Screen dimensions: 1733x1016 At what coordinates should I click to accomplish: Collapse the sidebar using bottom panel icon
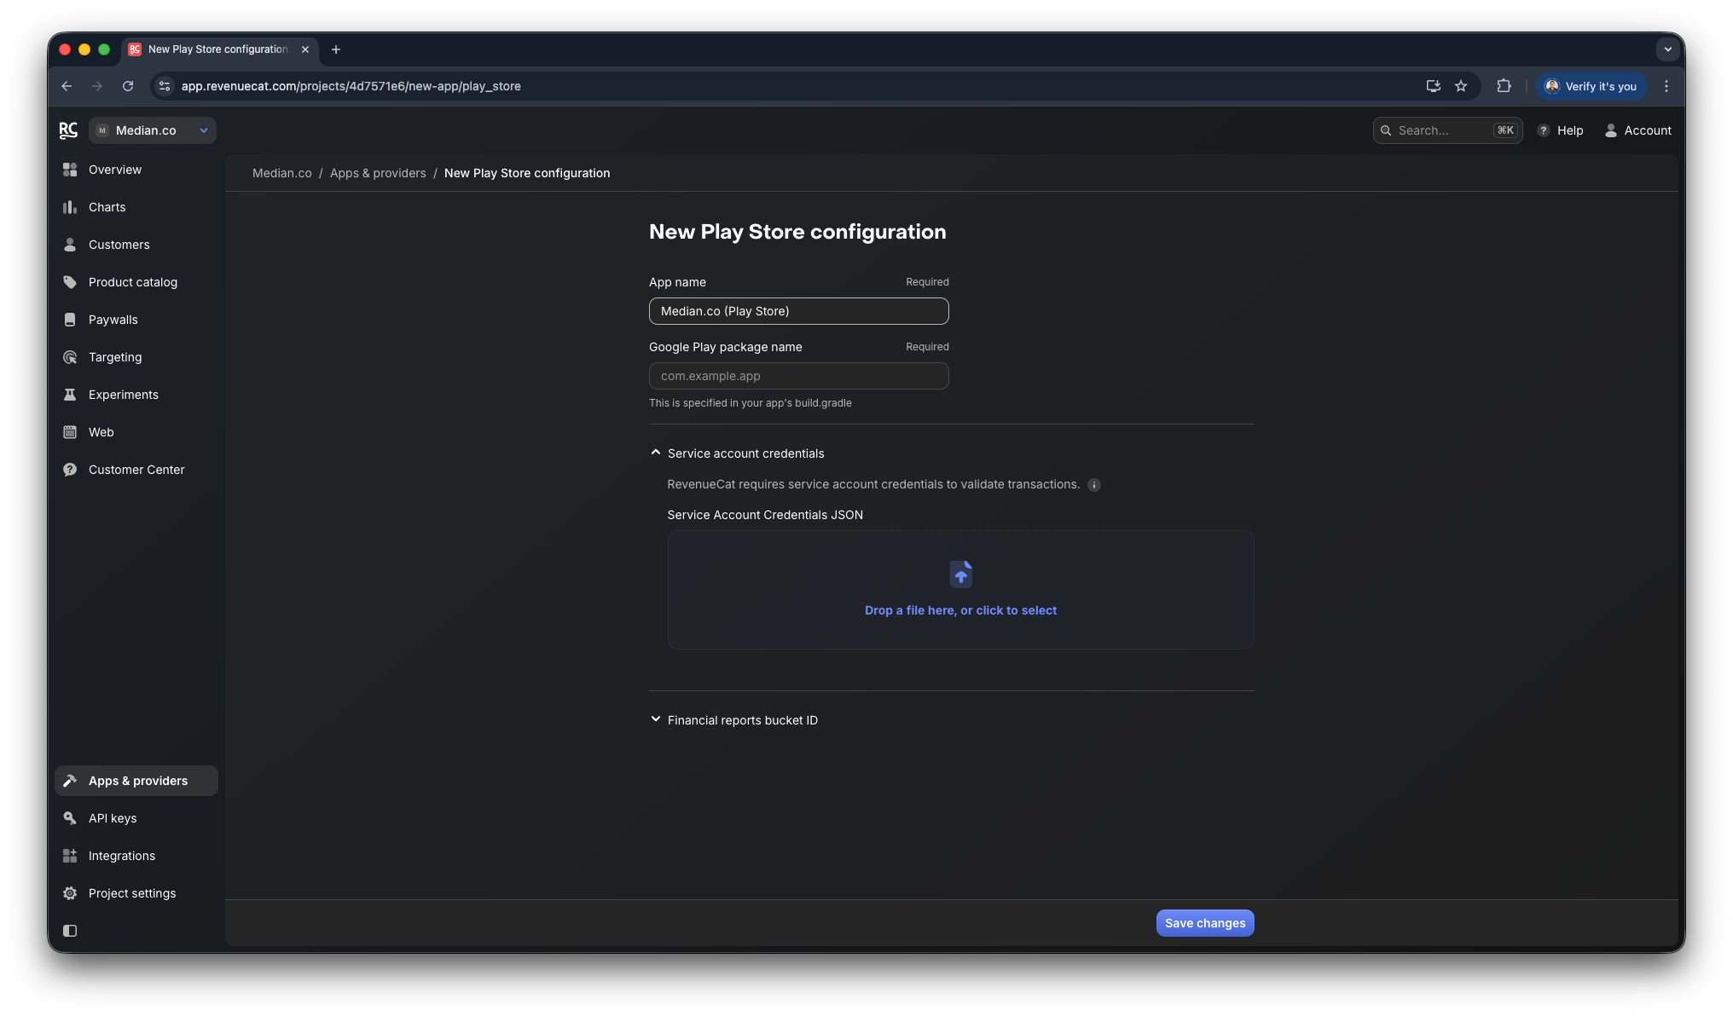(70, 931)
